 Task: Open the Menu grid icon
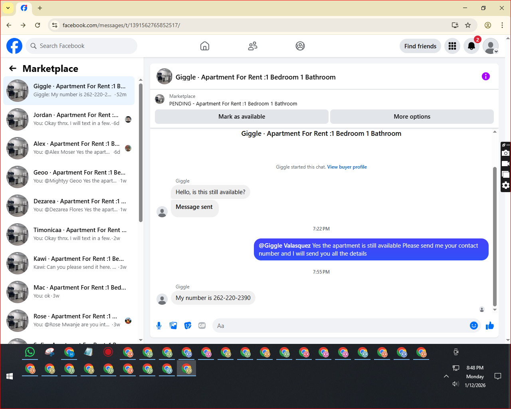tap(452, 46)
